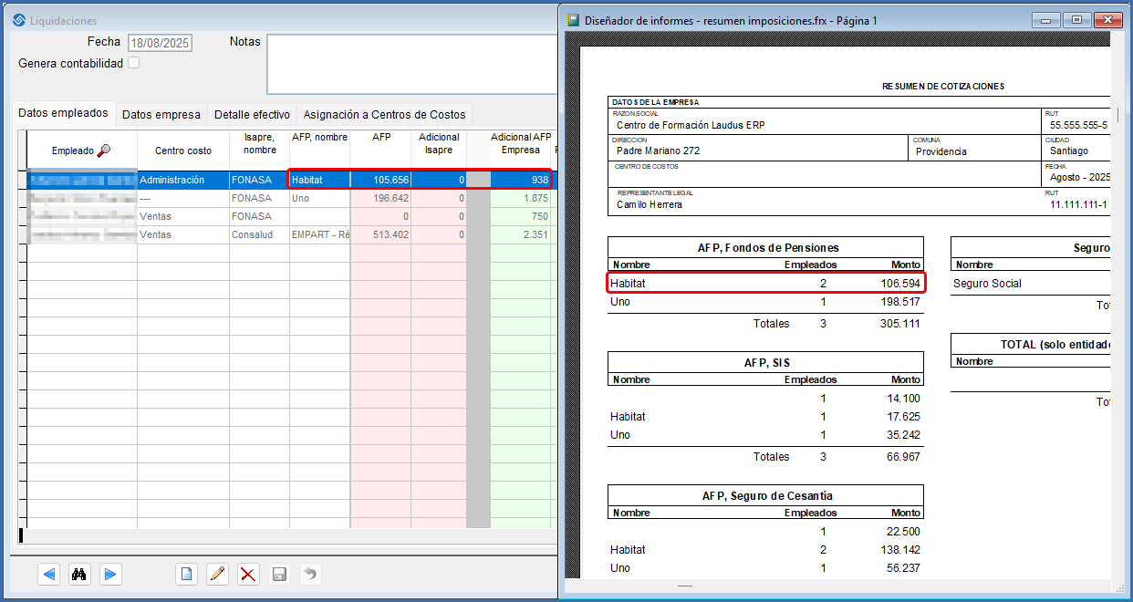Viewport: 1133px width, 602px height.
Task: Click inside the Notas text box
Action: tap(411, 64)
